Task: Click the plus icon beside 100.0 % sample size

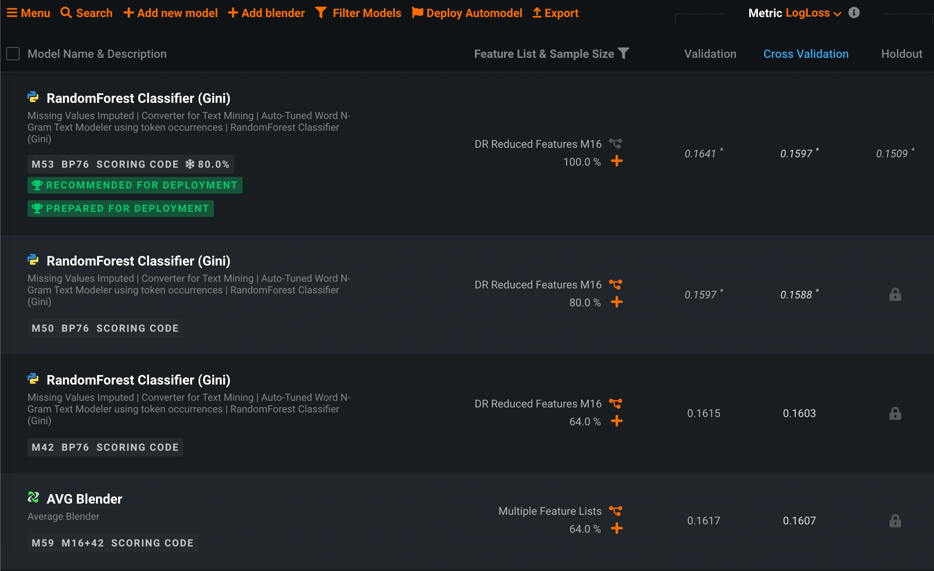Action: pos(616,161)
